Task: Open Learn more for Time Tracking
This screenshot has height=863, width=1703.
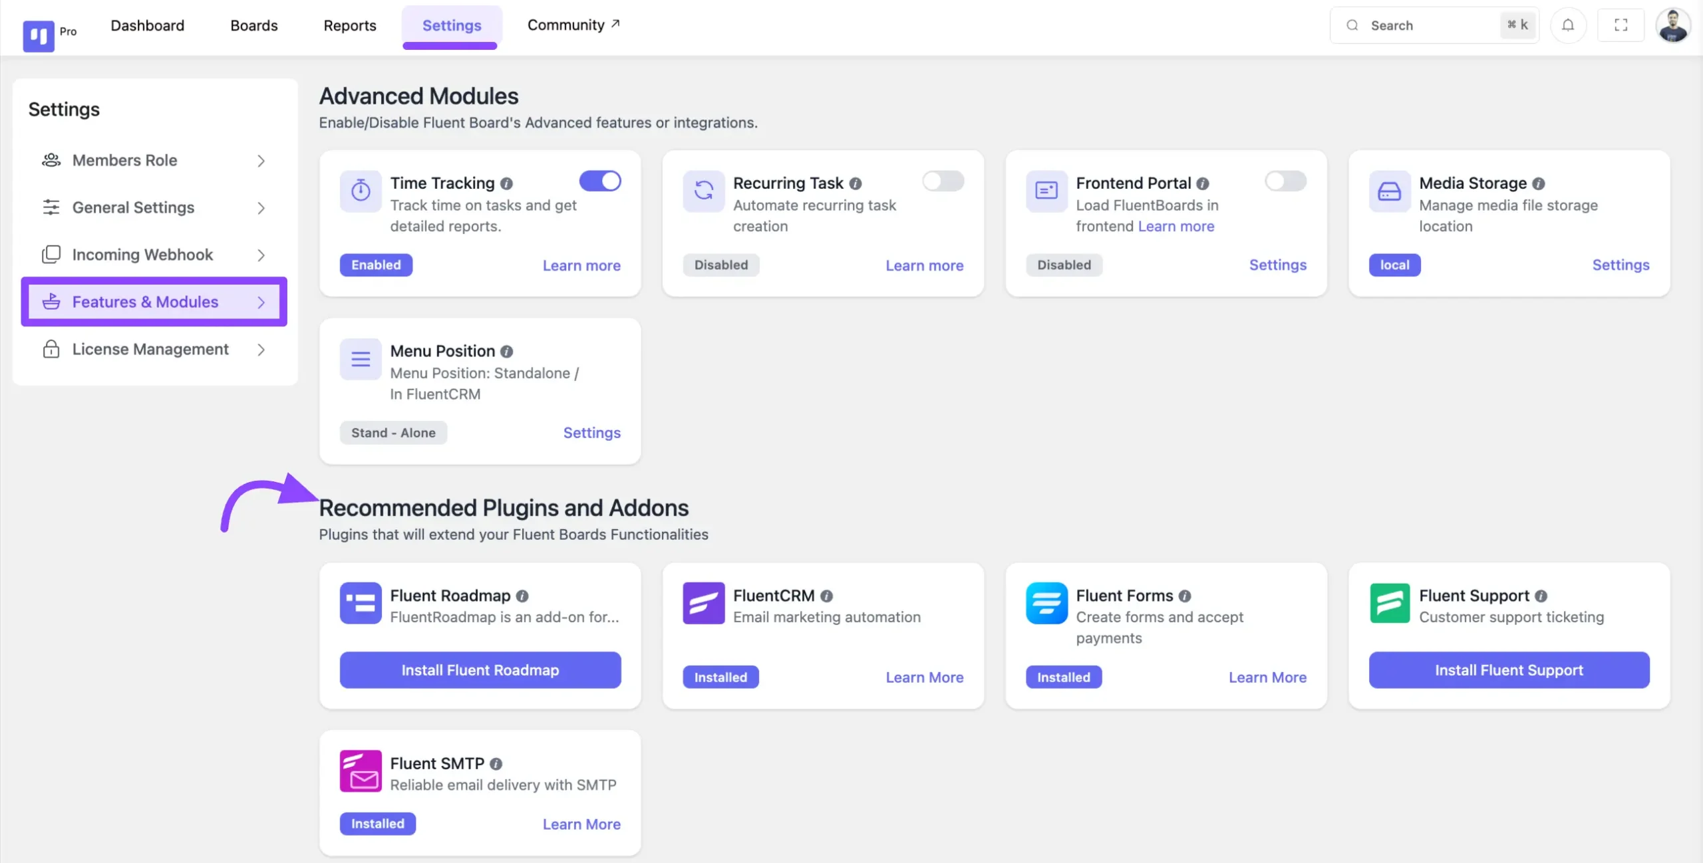Action: point(581,265)
